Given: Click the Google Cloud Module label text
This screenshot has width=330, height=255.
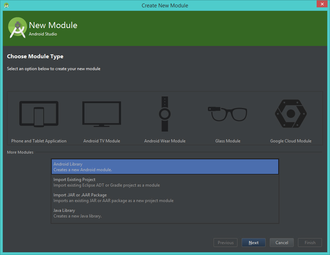Looking at the screenshot, I should pyautogui.click(x=291, y=141).
